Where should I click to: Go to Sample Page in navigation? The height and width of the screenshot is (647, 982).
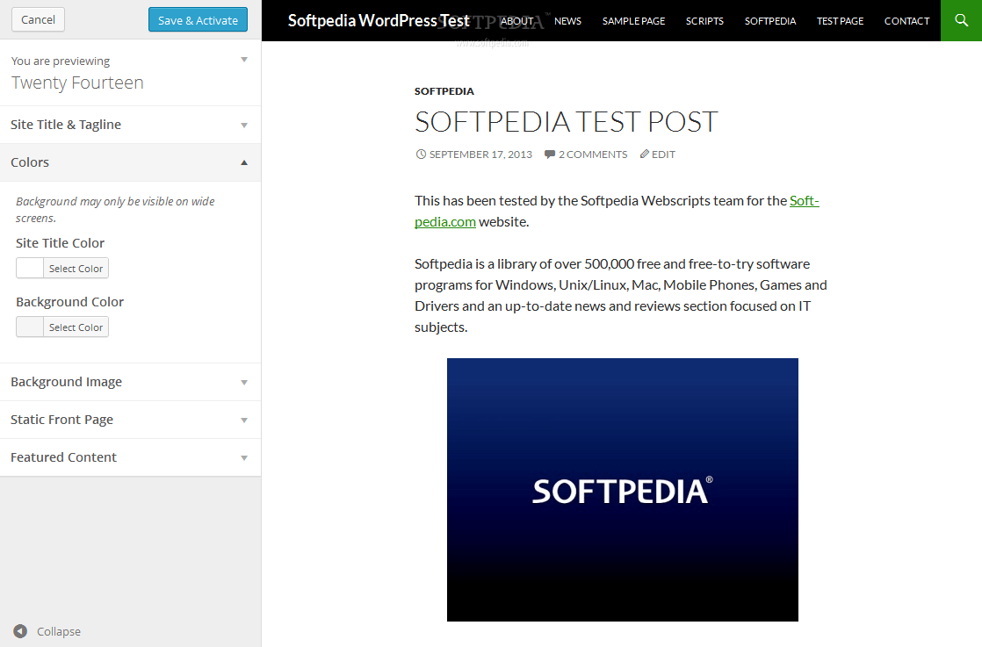(x=633, y=21)
